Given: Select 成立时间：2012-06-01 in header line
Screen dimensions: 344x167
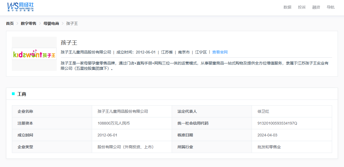Looking at the screenshot, I should coord(136,52).
